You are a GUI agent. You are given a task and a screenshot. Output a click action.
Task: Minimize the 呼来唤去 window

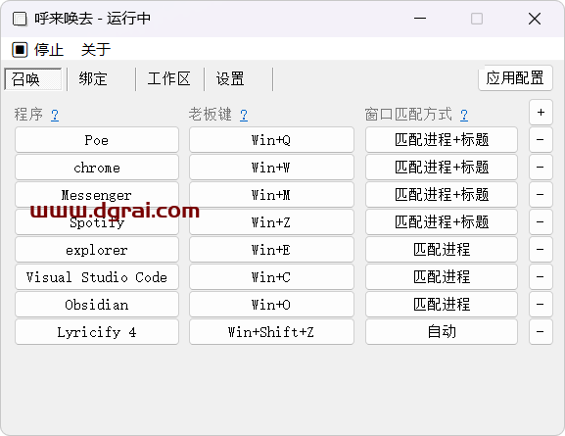coord(420,19)
